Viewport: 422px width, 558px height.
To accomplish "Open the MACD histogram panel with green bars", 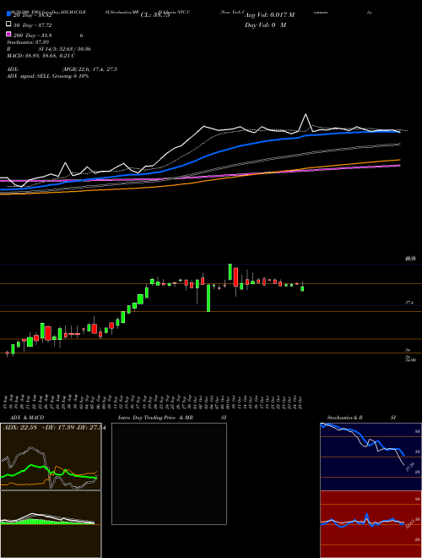I will click(x=51, y=524).
